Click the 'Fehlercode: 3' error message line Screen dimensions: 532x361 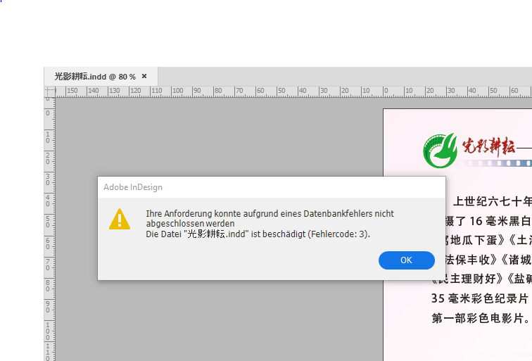[258, 234]
